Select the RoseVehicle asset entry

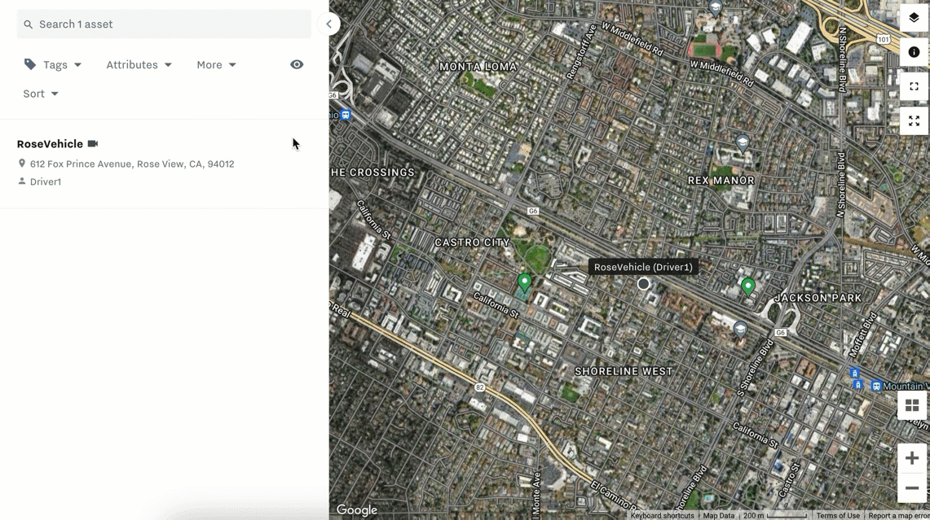pos(51,144)
